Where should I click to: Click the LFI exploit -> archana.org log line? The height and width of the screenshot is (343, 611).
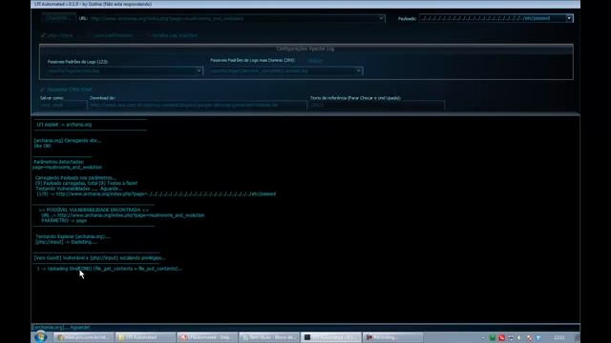[x=64, y=125]
